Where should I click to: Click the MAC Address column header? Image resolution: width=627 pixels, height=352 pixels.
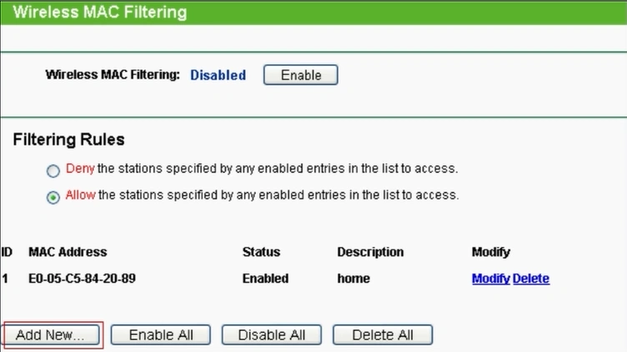(x=68, y=252)
